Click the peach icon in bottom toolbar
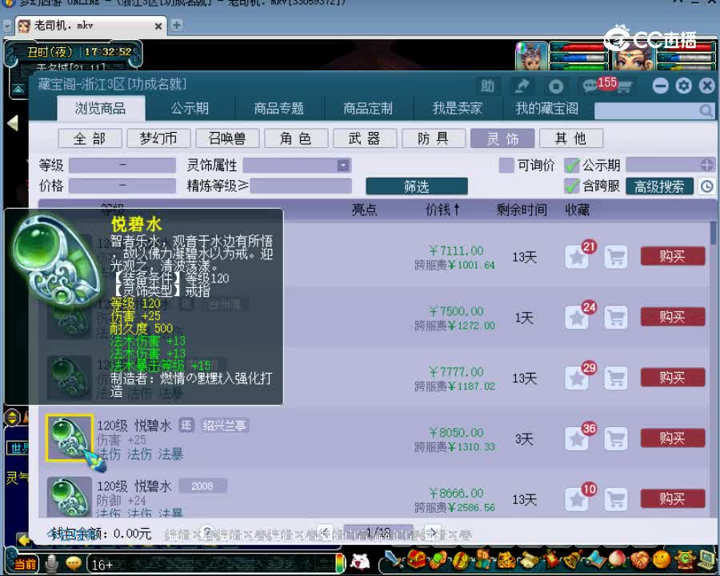Image resolution: width=720 pixels, height=576 pixels. pos(617,559)
